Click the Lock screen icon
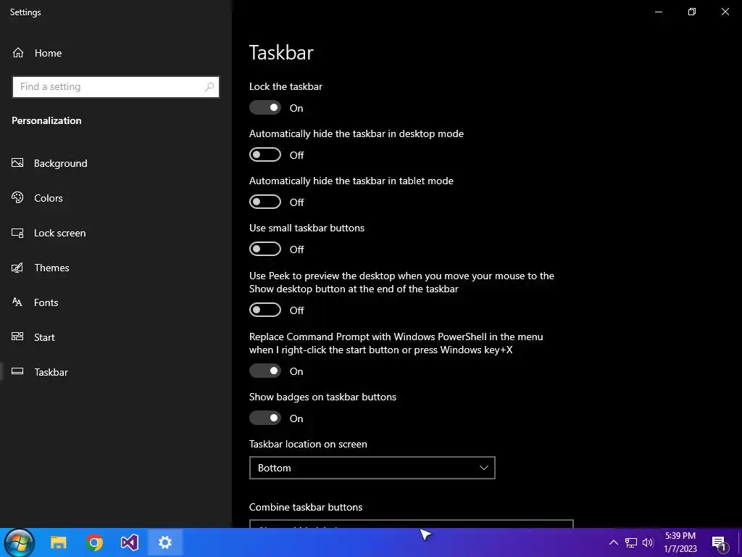 pos(17,233)
